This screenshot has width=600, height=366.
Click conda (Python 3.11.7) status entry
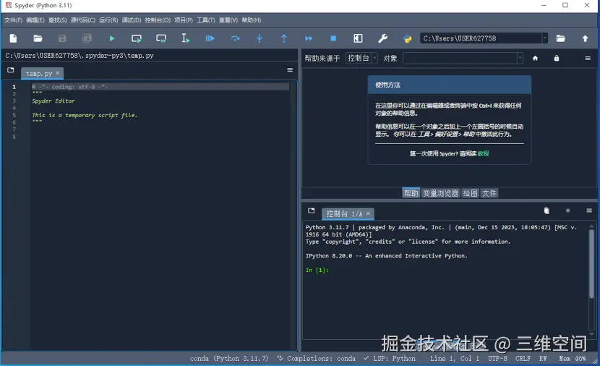tap(229, 358)
